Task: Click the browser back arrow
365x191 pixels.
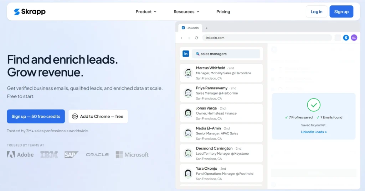Action: [181, 38]
